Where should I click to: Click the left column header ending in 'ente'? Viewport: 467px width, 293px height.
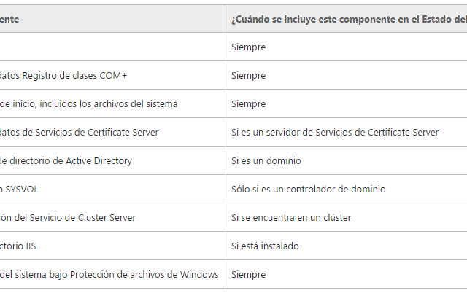[112, 19]
